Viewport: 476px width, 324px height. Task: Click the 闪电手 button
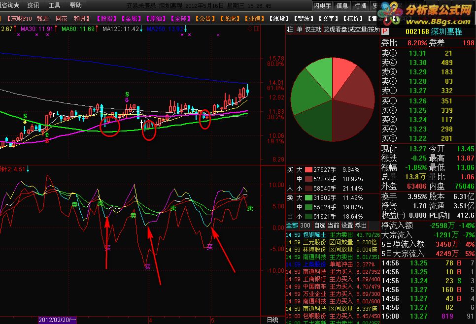(322, 5)
